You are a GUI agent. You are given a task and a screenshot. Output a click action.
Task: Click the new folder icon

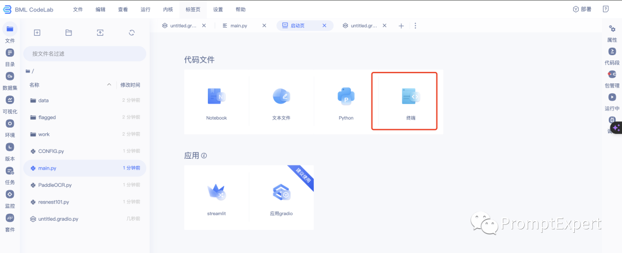[x=69, y=33]
